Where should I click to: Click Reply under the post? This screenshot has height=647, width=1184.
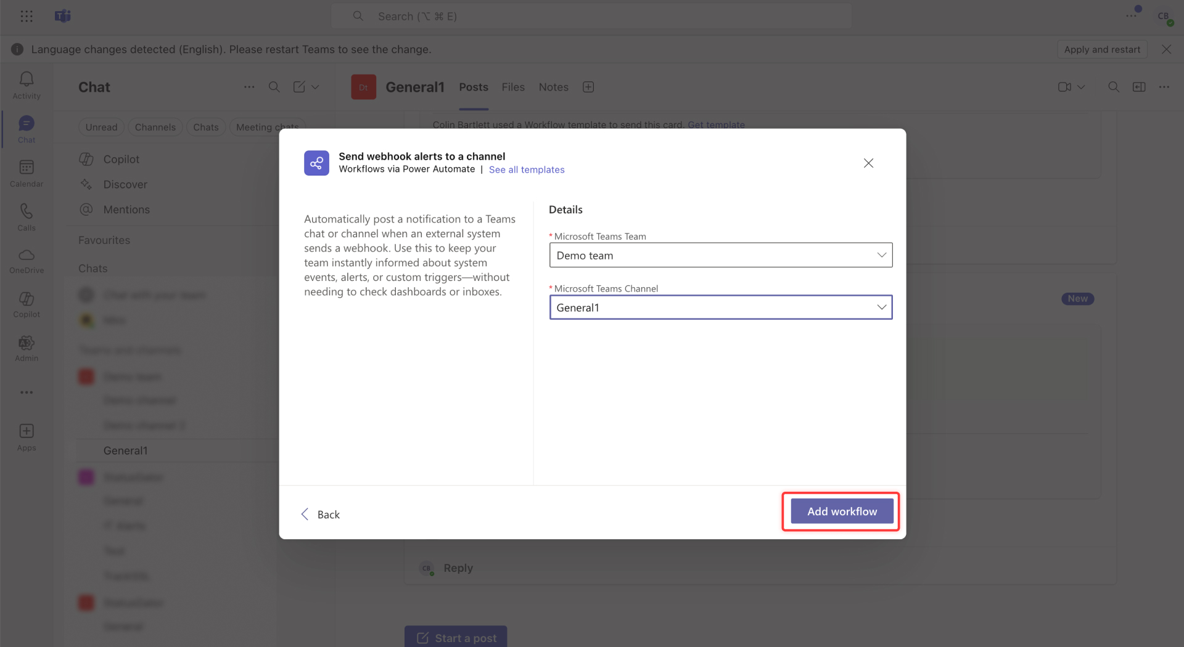coord(458,568)
